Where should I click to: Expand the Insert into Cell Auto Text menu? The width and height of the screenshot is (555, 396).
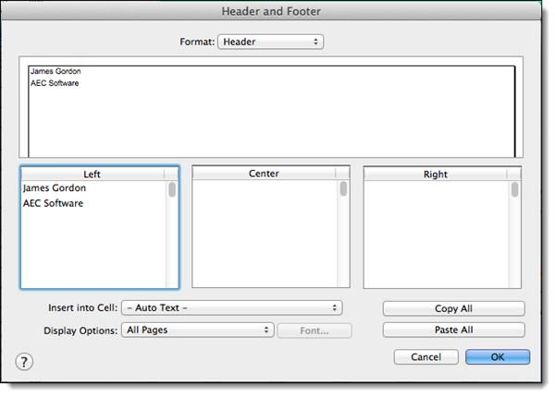coord(231,308)
